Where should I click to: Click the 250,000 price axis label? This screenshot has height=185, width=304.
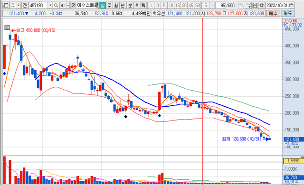[x=292, y=96]
